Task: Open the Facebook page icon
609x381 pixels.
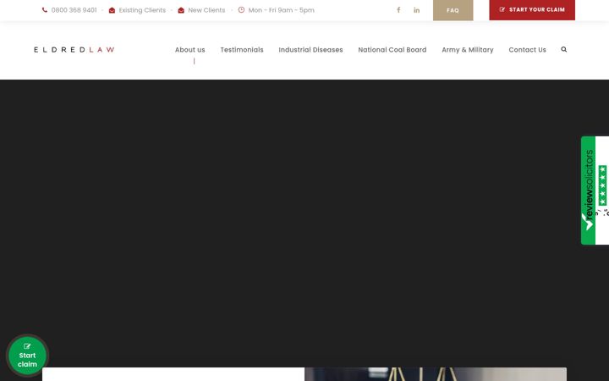Action: coord(398,9)
